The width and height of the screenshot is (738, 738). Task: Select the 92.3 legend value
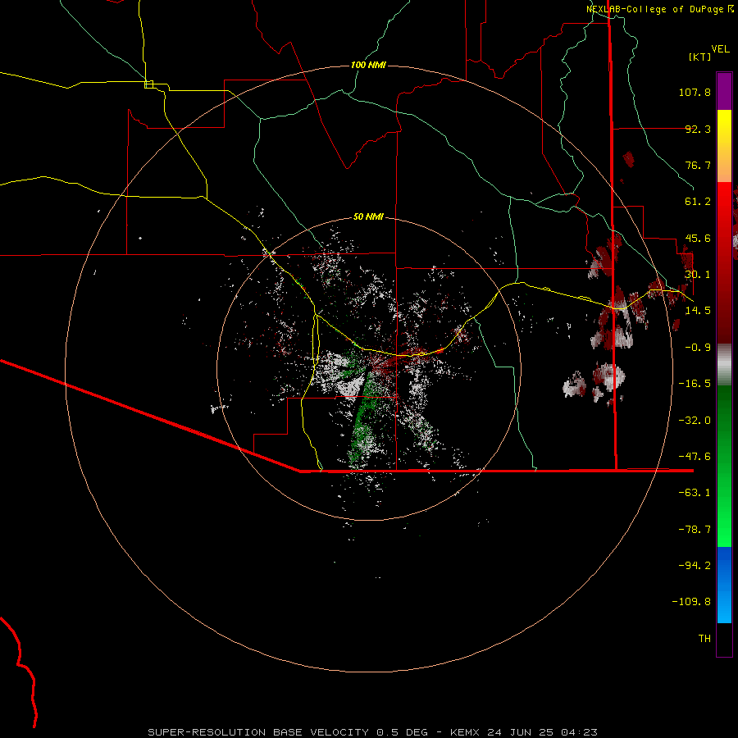(x=698, y=129)
